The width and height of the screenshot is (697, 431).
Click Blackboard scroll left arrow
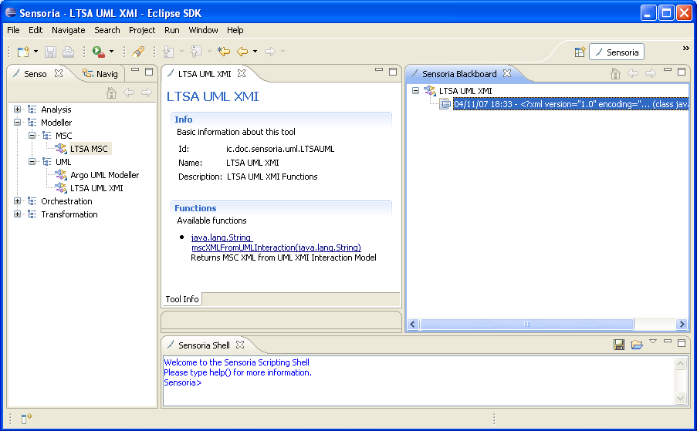[x=412, y=325]
